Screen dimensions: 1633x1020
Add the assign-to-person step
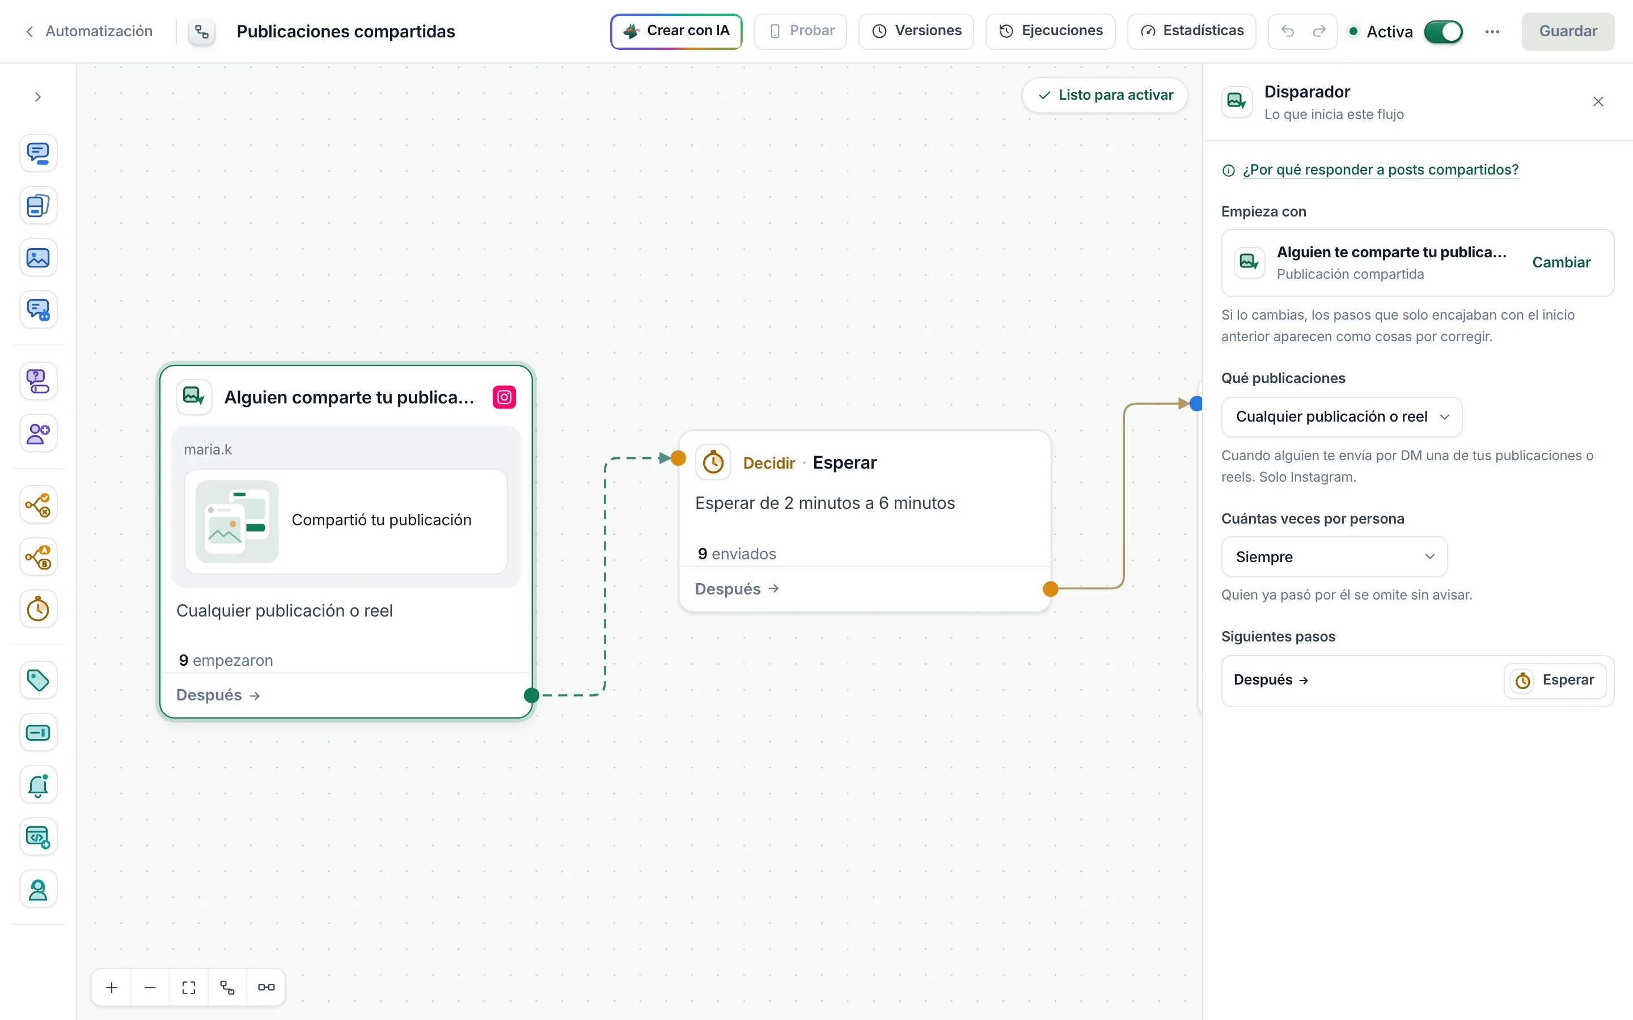(x=38, y=890)
